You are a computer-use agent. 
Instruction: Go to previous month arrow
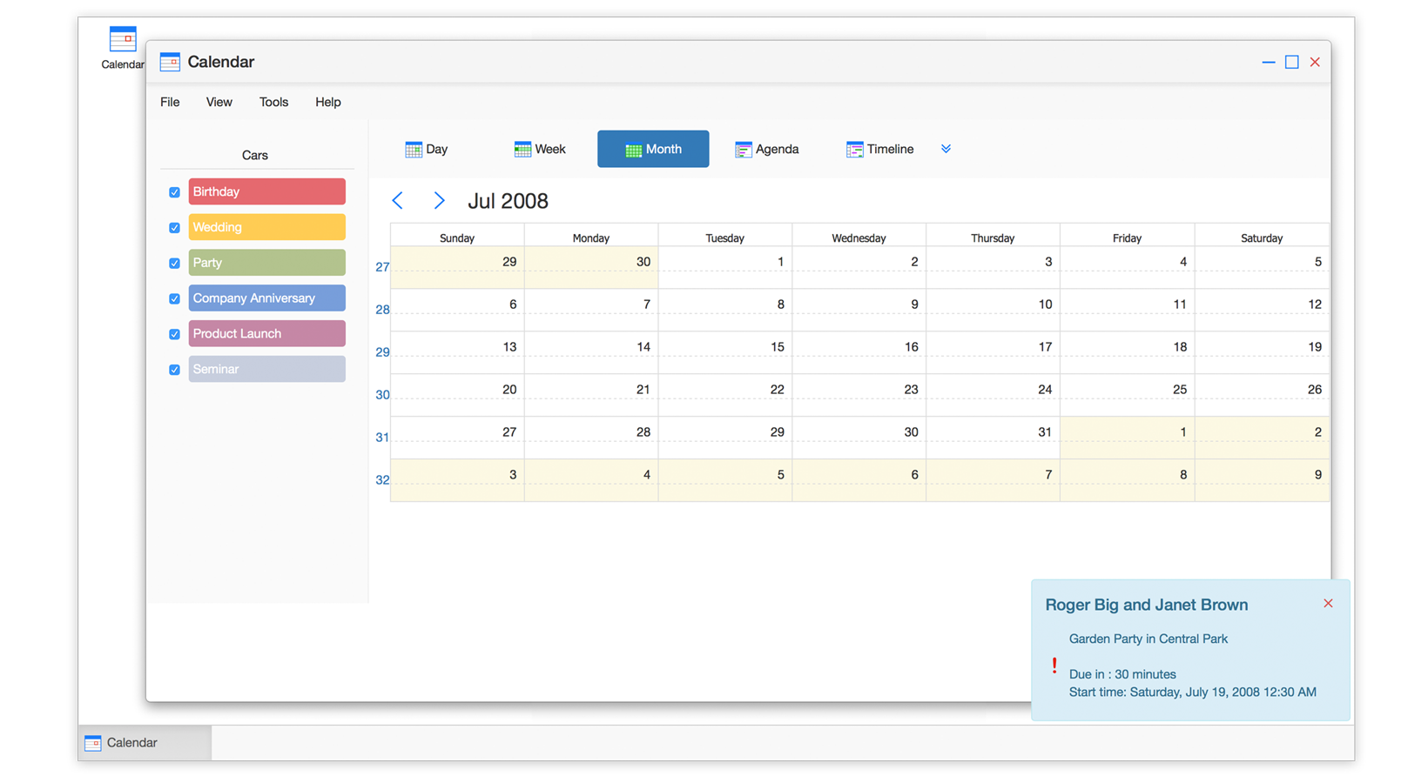pos(398,201)
